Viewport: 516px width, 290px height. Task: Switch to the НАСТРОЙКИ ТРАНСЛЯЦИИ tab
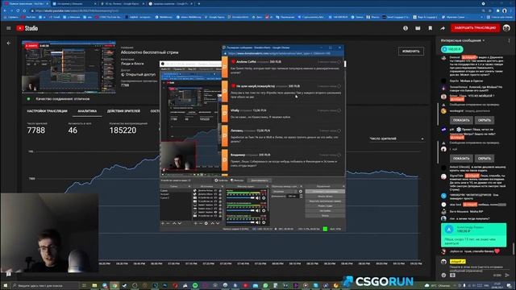pos(47,111)
